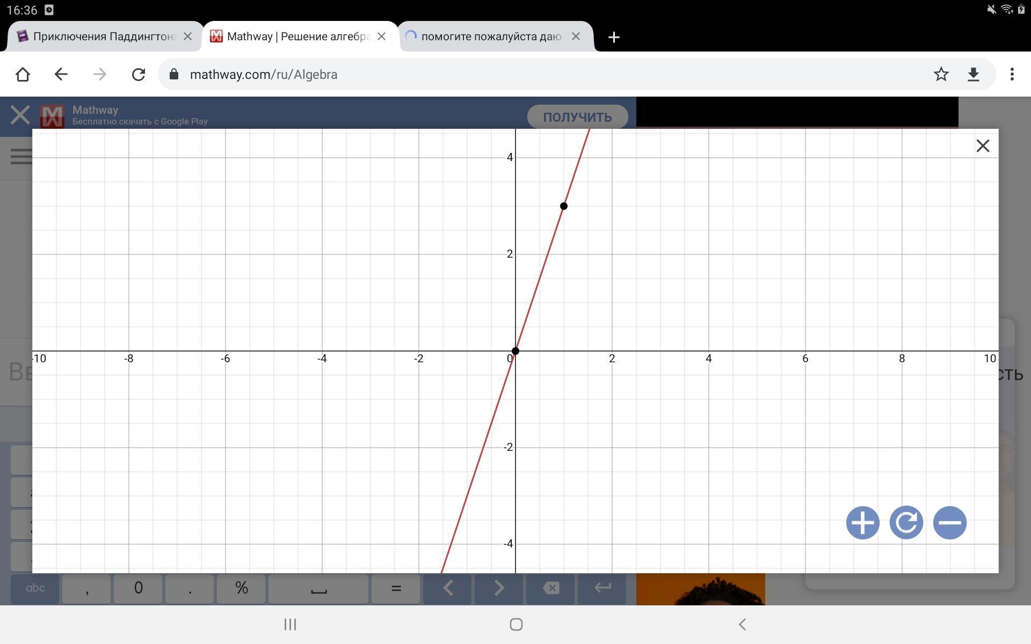
Task: Zoom in the graph with plus button
Action: (x=862, y=522)
